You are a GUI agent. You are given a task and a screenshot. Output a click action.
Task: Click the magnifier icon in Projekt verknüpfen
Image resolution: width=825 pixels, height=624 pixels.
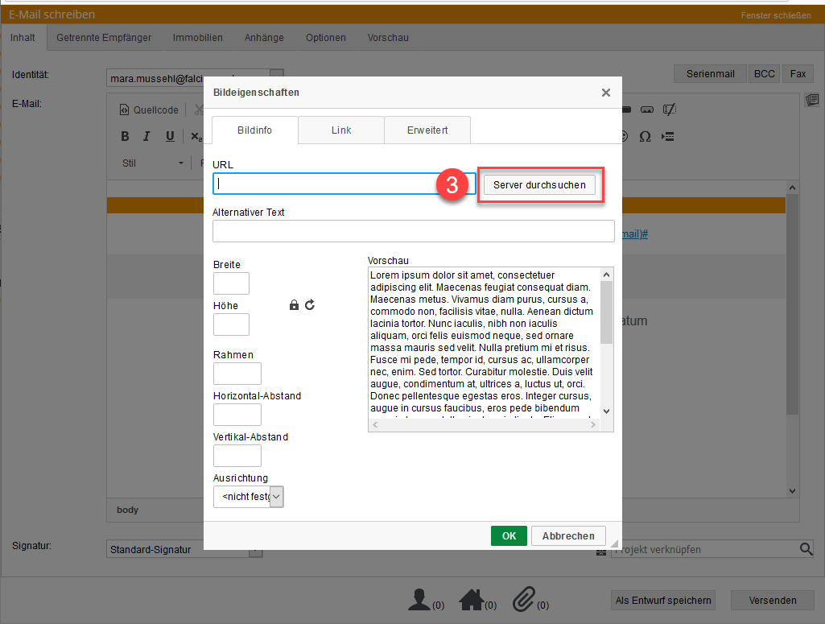coord(806,549)
